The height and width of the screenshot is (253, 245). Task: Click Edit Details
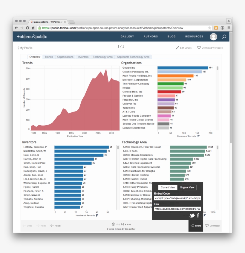tap(183, 48)
